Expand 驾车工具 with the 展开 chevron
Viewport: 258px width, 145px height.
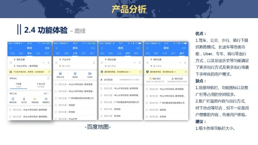(46, 94)
